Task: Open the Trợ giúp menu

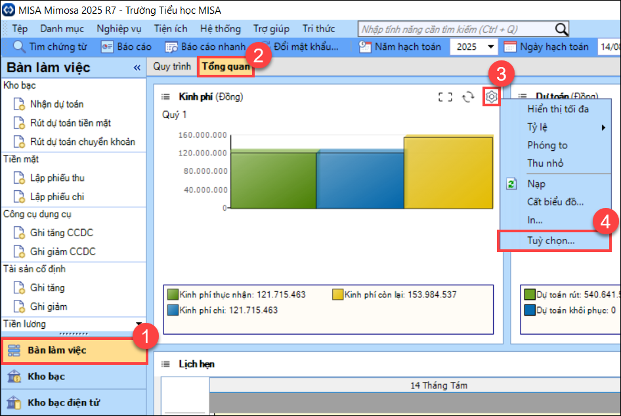Action: click(271, 29)
